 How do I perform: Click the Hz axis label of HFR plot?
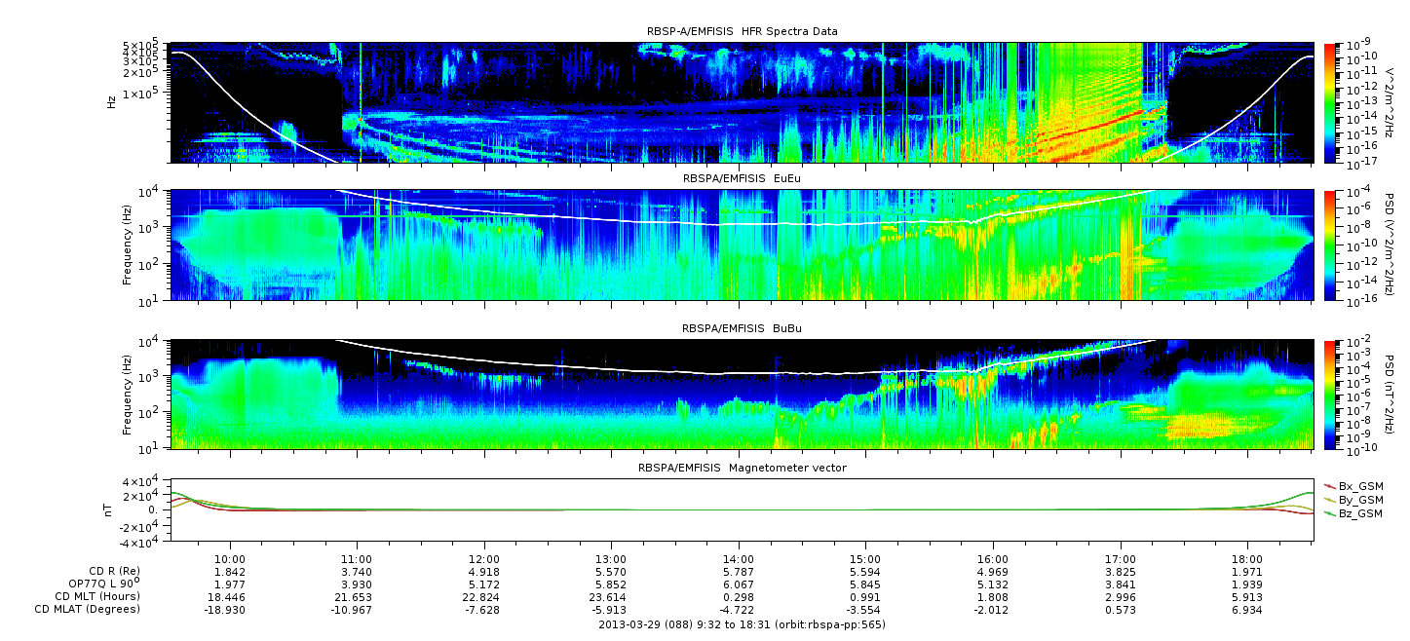coord(112,102)
